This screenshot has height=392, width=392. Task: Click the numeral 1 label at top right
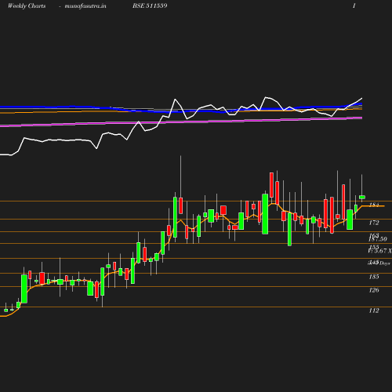354,5
